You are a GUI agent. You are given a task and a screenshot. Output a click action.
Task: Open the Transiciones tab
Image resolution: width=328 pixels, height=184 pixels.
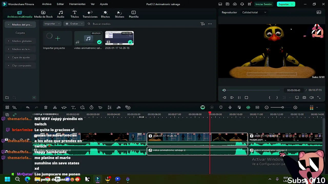90,14
